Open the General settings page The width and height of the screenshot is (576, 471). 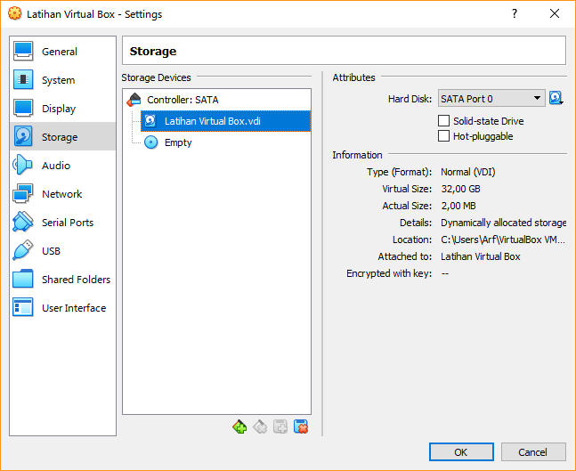(x=59, y=52)
